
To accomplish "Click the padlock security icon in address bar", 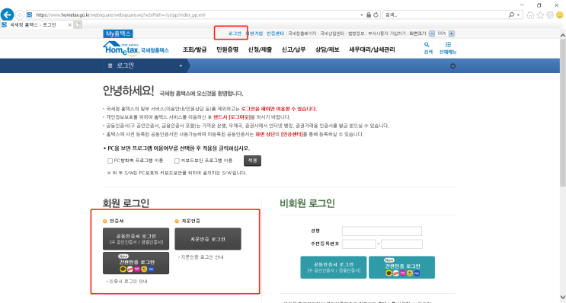I will click(x=369, y=14).
